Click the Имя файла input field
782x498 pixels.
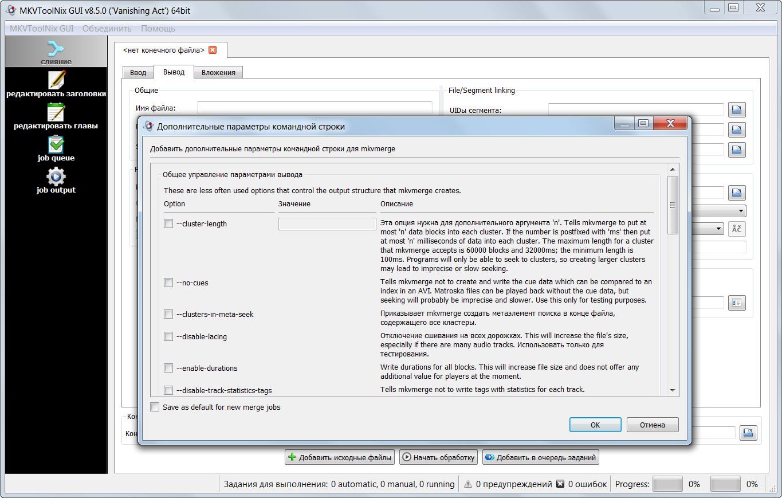(x=315, y=108)
